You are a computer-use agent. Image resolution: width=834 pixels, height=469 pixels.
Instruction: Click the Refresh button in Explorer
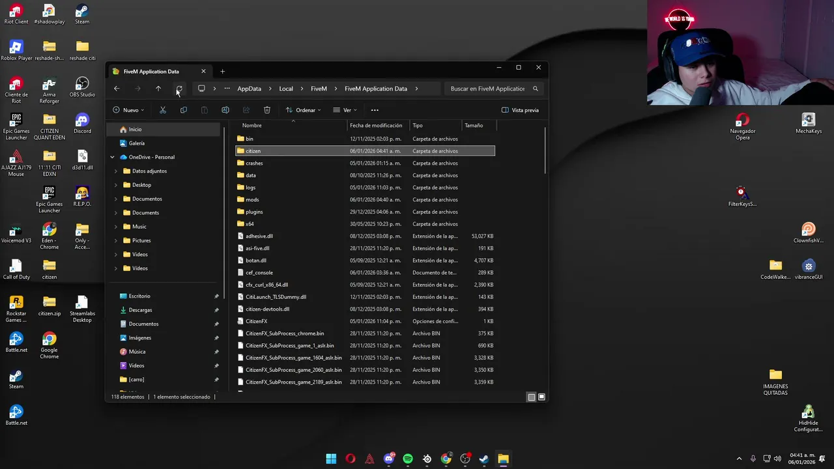coord(179,89)
